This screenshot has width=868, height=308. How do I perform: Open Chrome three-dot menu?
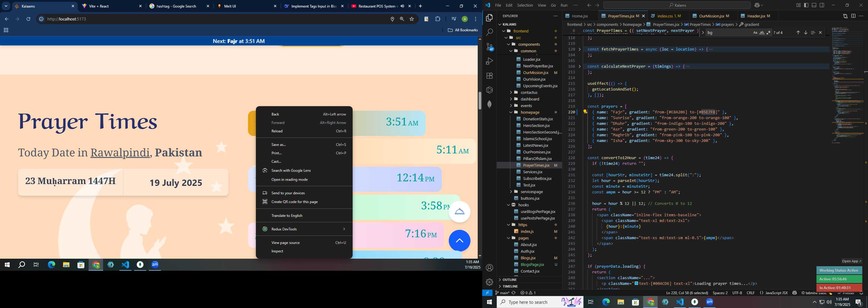[476, 19]
